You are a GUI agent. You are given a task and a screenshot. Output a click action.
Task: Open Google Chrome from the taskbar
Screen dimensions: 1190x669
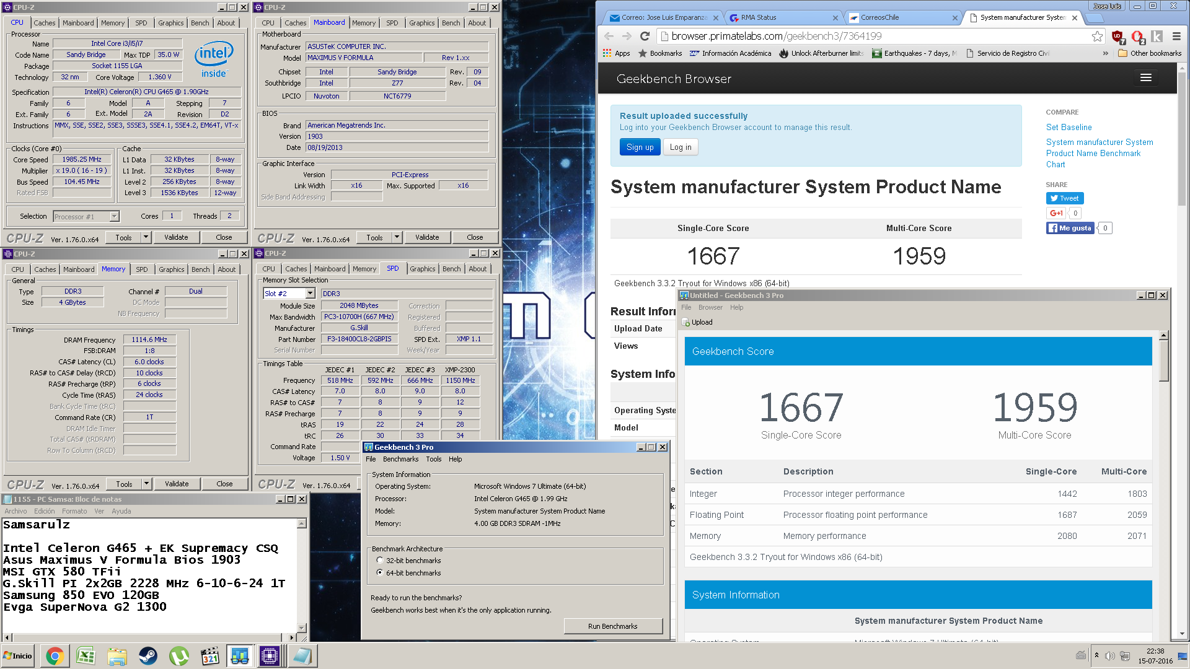pyautogui.click(x=55, y=656)
